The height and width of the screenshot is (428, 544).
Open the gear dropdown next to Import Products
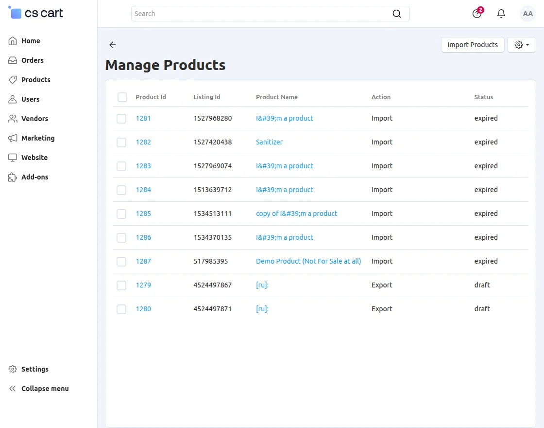(522, 45)
